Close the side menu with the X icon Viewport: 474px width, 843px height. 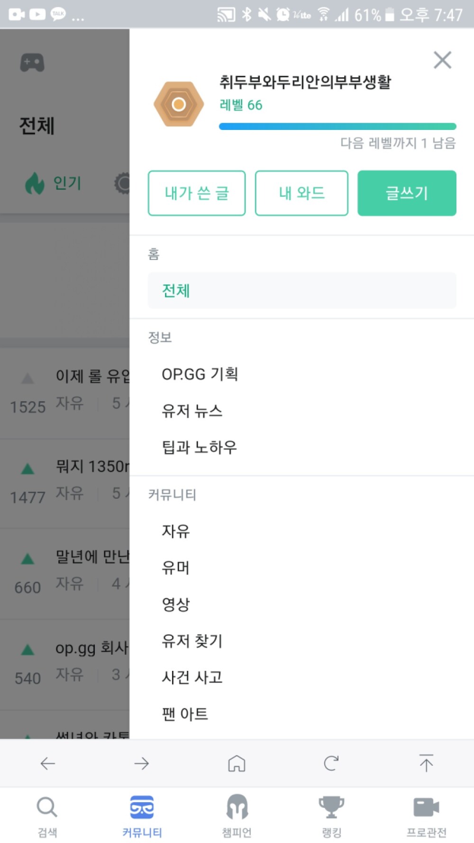click(442, 60)
